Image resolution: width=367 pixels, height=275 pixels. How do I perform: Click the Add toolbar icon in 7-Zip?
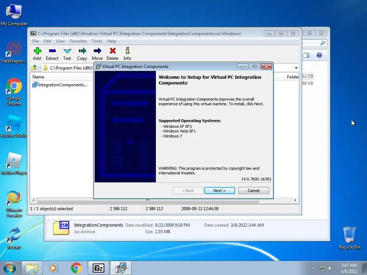point(37,54)
